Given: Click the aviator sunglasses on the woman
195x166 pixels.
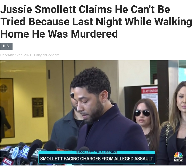Looking at the screenshot, I should (x=142, y=113).
